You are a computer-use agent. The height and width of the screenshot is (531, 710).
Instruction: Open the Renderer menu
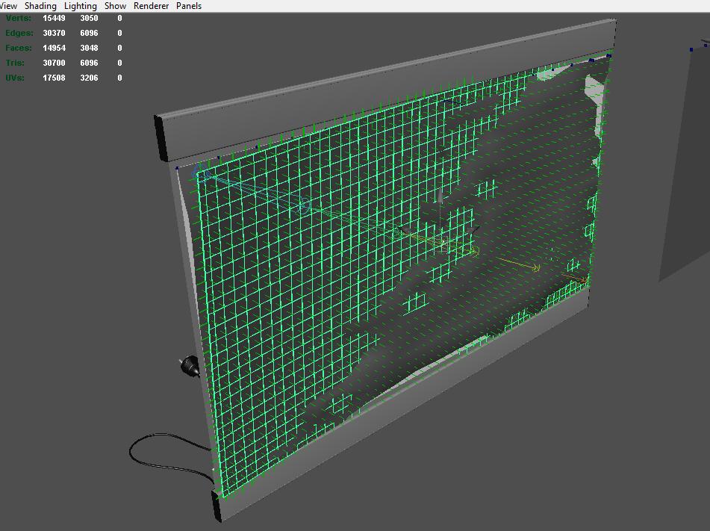coord(151,6)
